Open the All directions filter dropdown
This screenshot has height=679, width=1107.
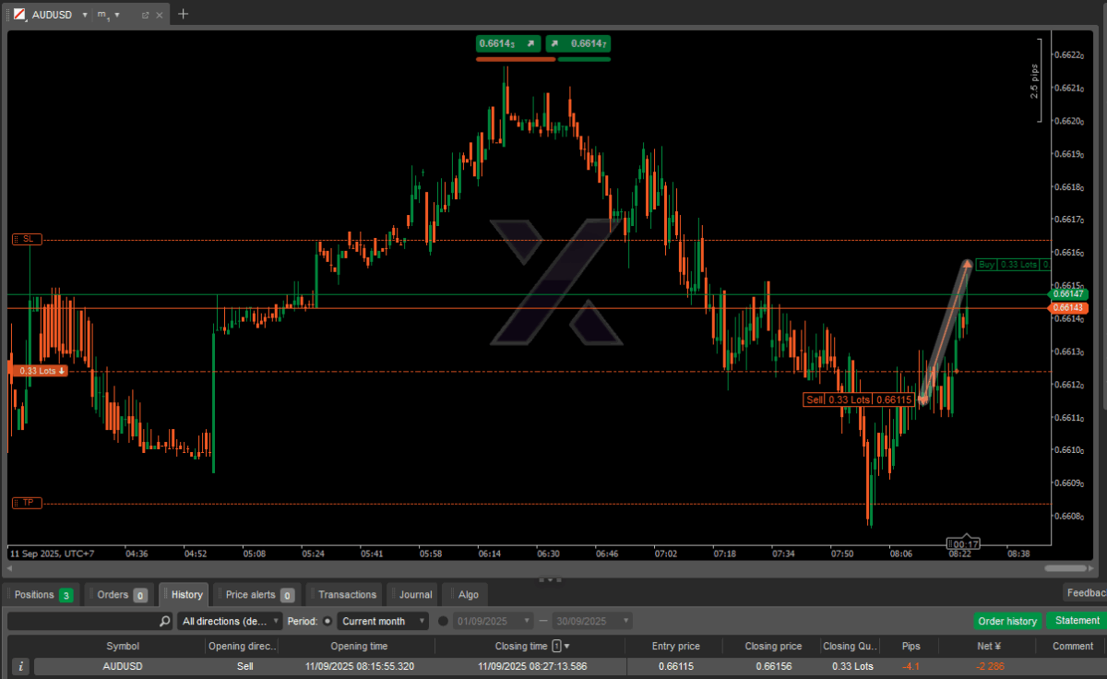coord(230,621)
